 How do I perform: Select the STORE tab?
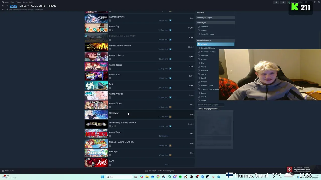[13, 6]
